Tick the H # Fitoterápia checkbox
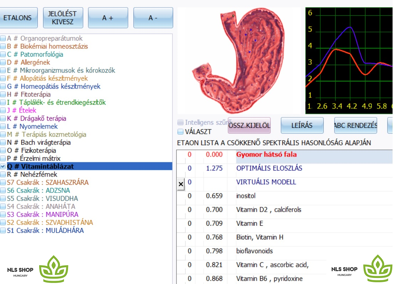Viewport: 394px width, 284px height. click(3, 95)
